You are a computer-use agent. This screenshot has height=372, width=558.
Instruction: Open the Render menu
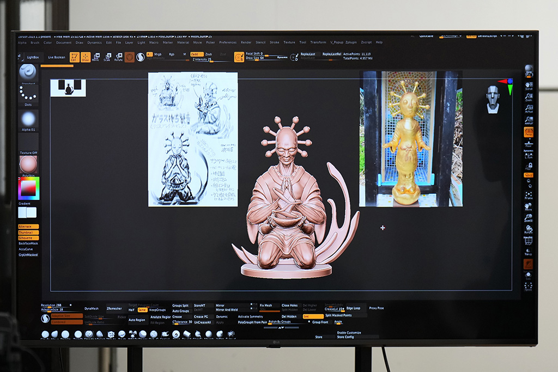[x=246, y=42]
